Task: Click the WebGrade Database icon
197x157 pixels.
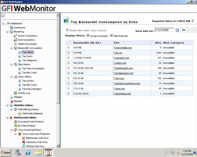Action: [19, 114]
